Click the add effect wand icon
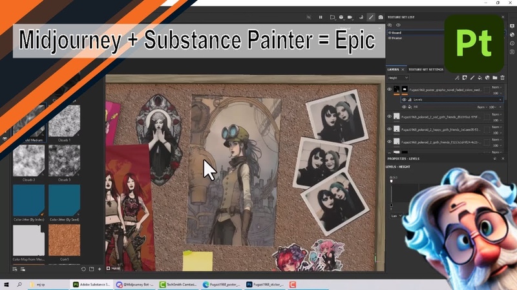 [457, 78]
